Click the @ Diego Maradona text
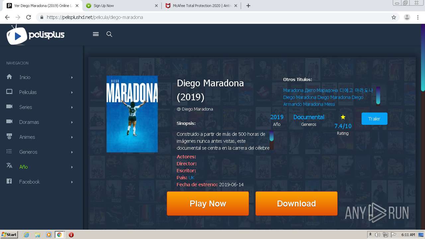This screenshot has width=425, height=239. click(195, 109)
